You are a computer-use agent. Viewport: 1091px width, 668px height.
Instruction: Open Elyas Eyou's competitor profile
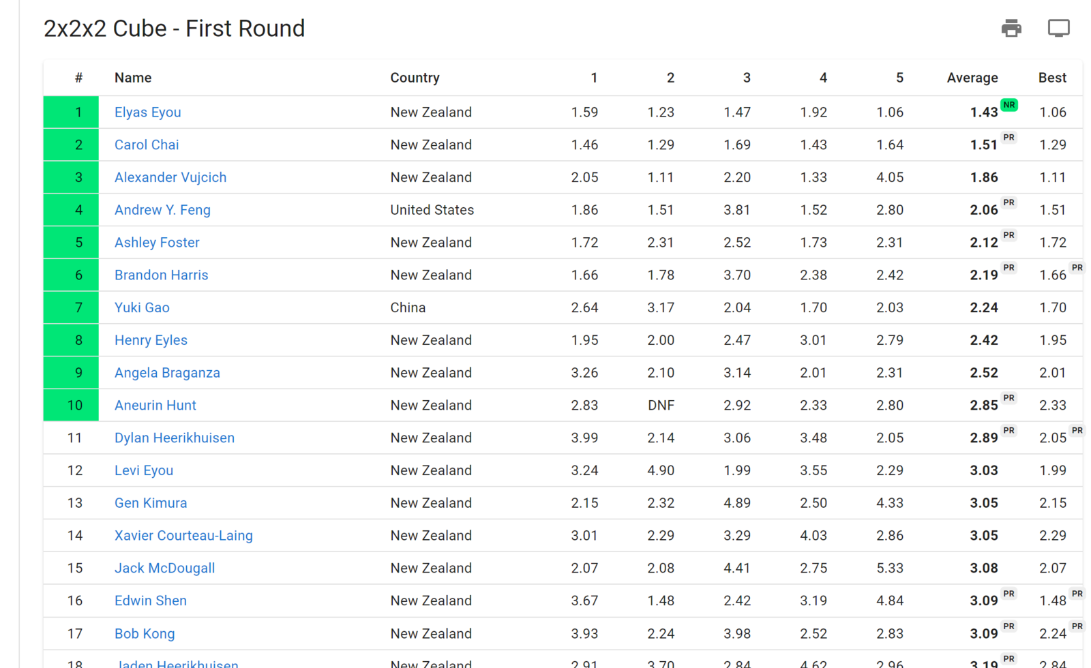[147, 112]
